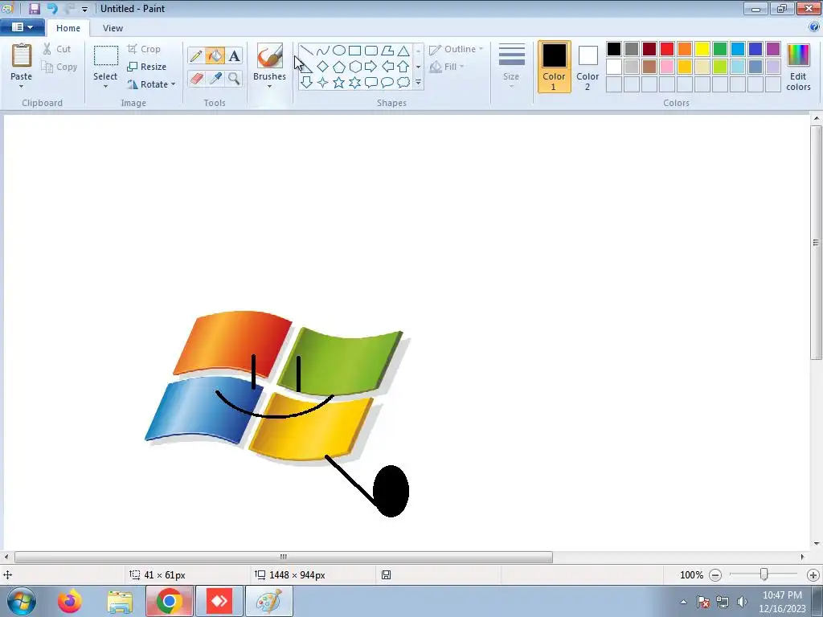Expand the Select dropdown arrow

105,87
